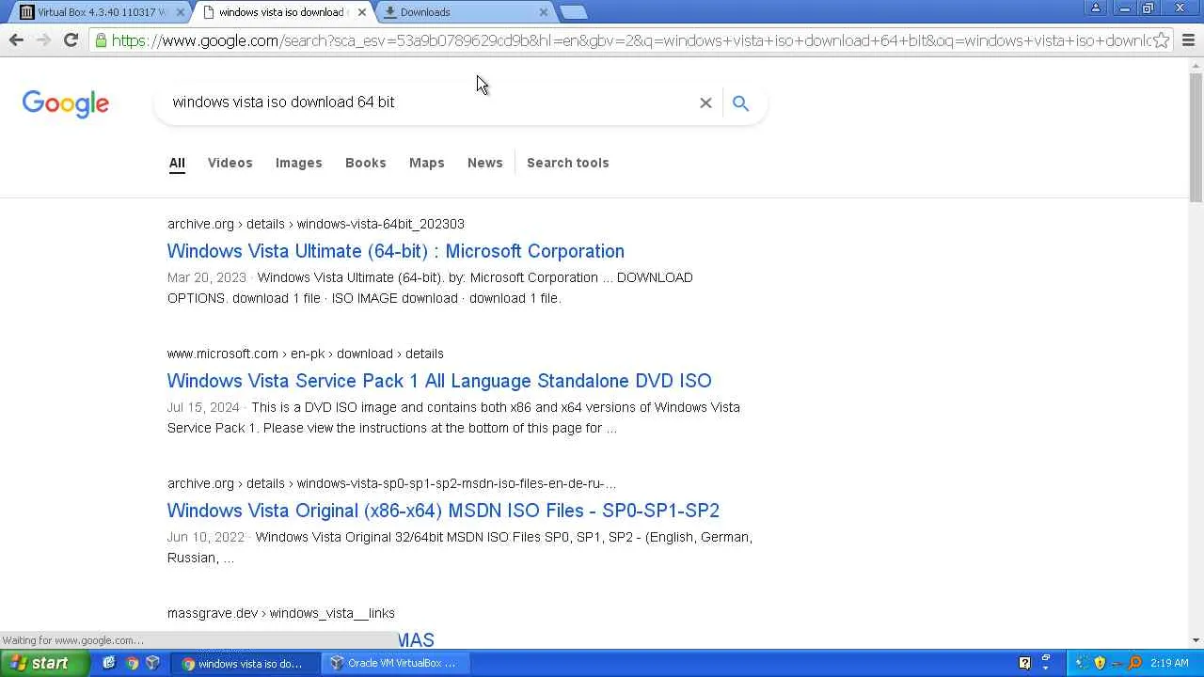Reload the Google search page
The width and height of the screenshot is (1204, 677).
(x=71, y=39)
